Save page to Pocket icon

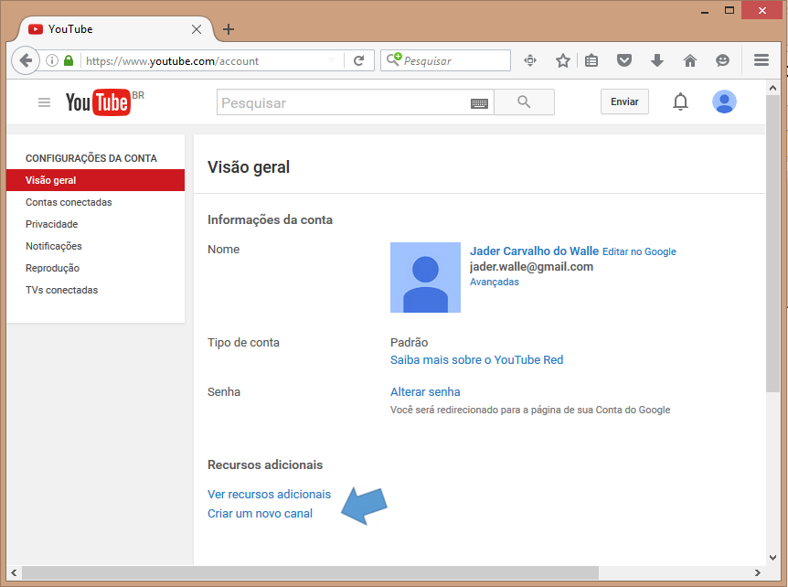624,61
